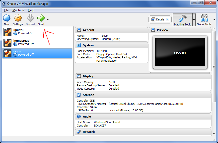The width and height of the screenshot is (218, 143).
Task: Click the osvm VM OS icon
Action: (7, 53)
